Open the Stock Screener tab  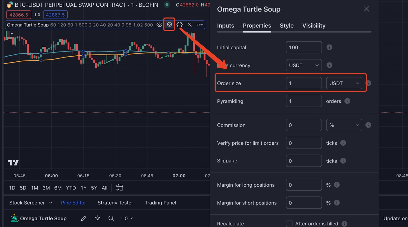27,203
